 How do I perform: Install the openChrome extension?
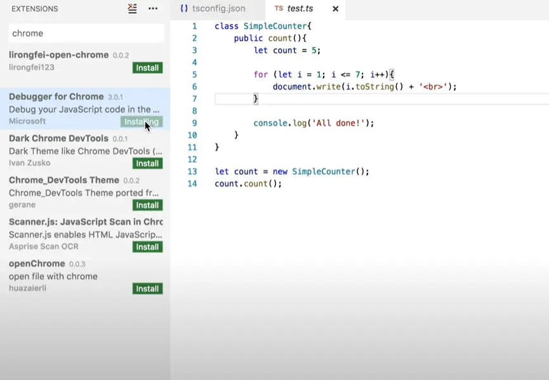pos(147,288)
